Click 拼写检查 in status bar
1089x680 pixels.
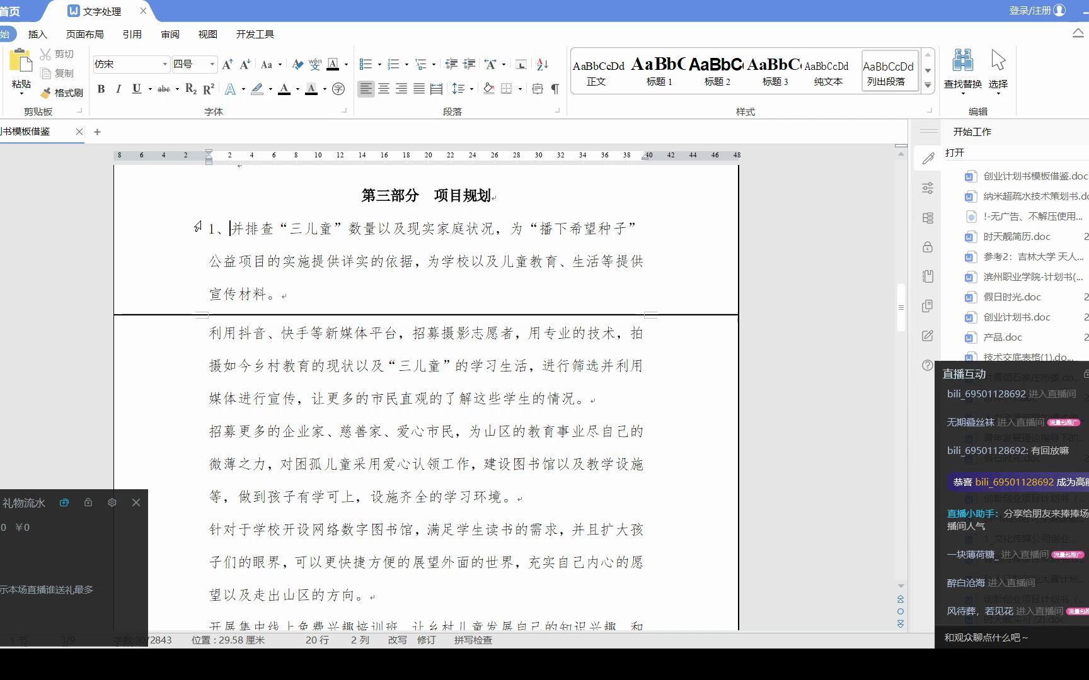tap(473, 640)
